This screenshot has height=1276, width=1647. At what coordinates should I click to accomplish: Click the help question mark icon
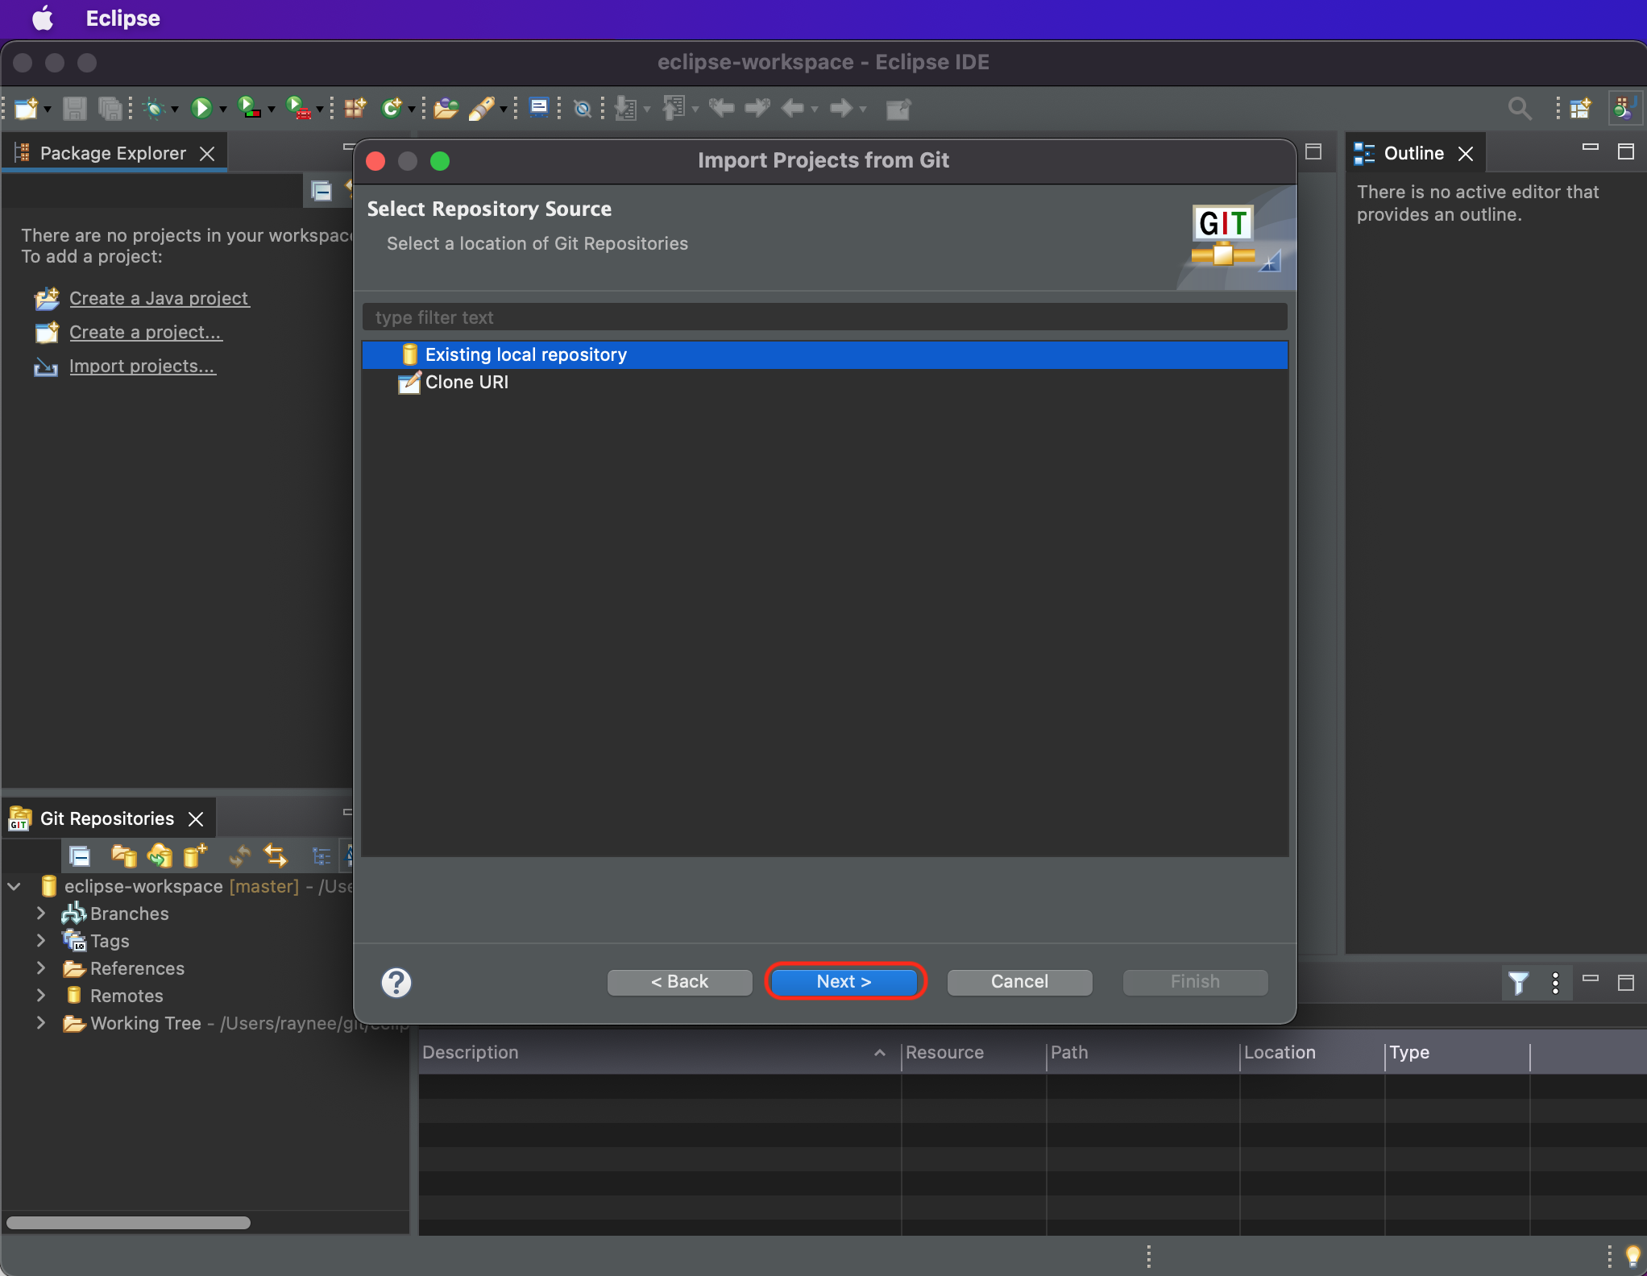click(x=396, y=982)
